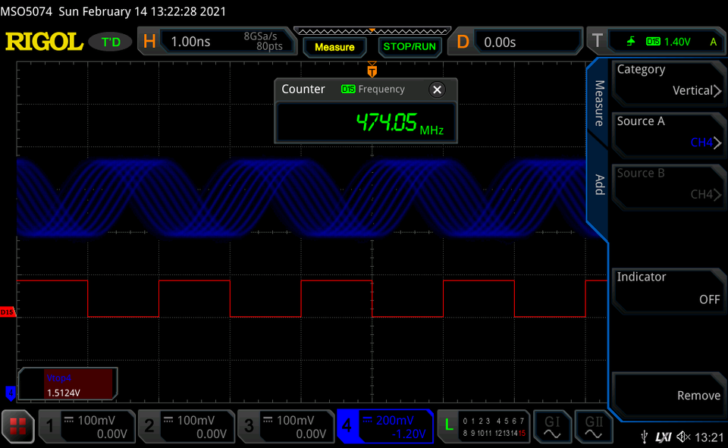Switch to the Add side tab

click(598, 184)
